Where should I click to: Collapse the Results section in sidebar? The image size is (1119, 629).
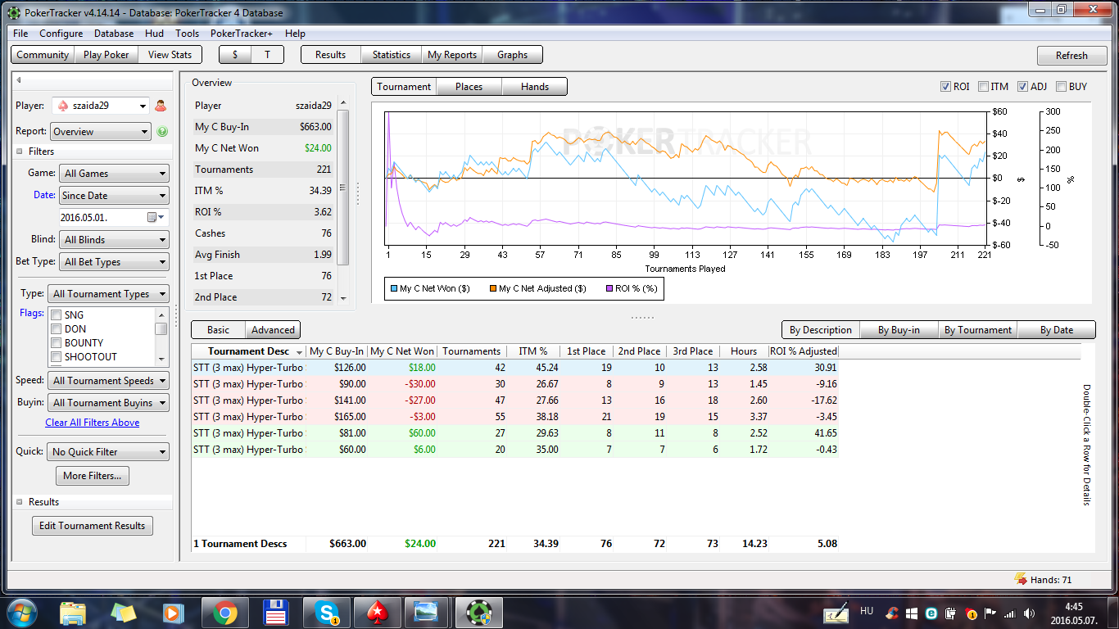(x=20, y=502)
